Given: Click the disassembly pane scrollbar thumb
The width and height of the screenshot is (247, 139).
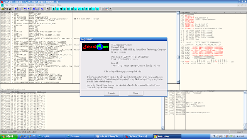Looking at the screenshot, I should 178,57.
